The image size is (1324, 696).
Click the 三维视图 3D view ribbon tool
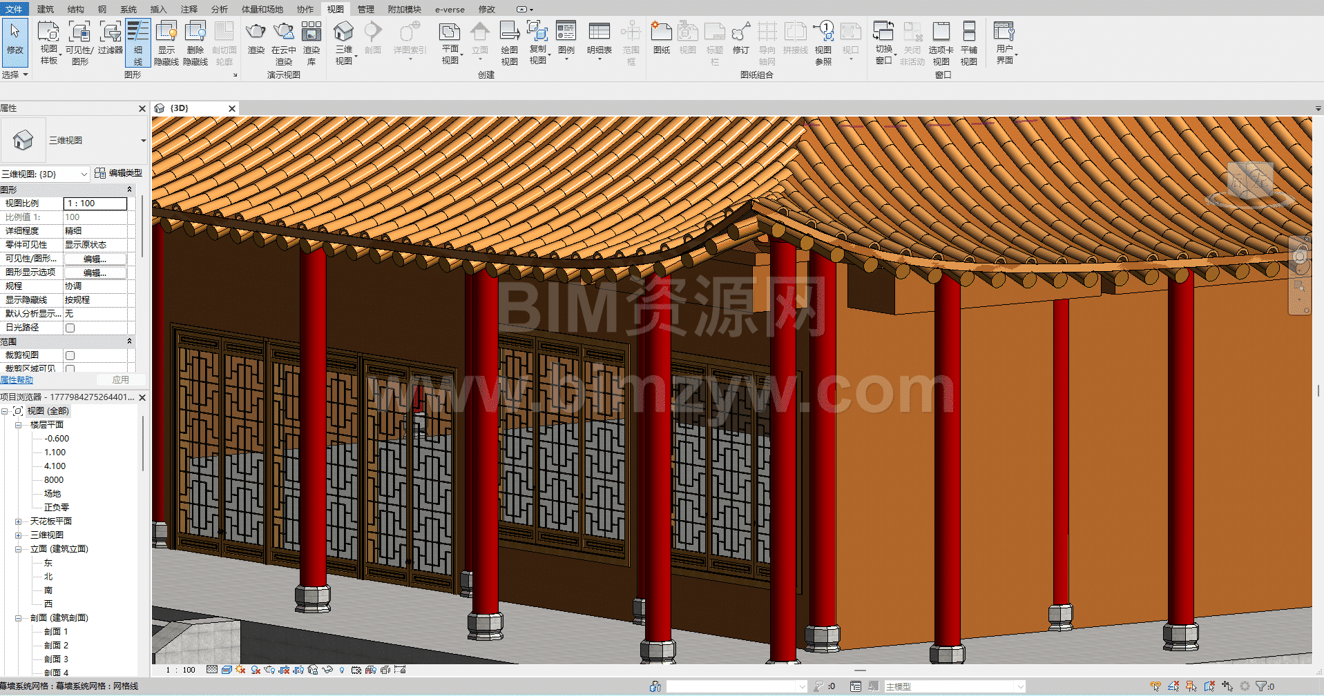click(343, 43)
